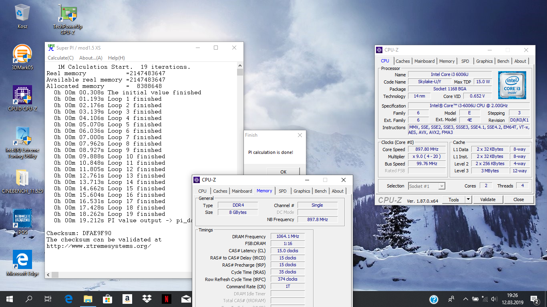This screenshot has height=307, width=547.
Task: Open Bench tab in the CPU-Z memory window
Action: [321, 191]
